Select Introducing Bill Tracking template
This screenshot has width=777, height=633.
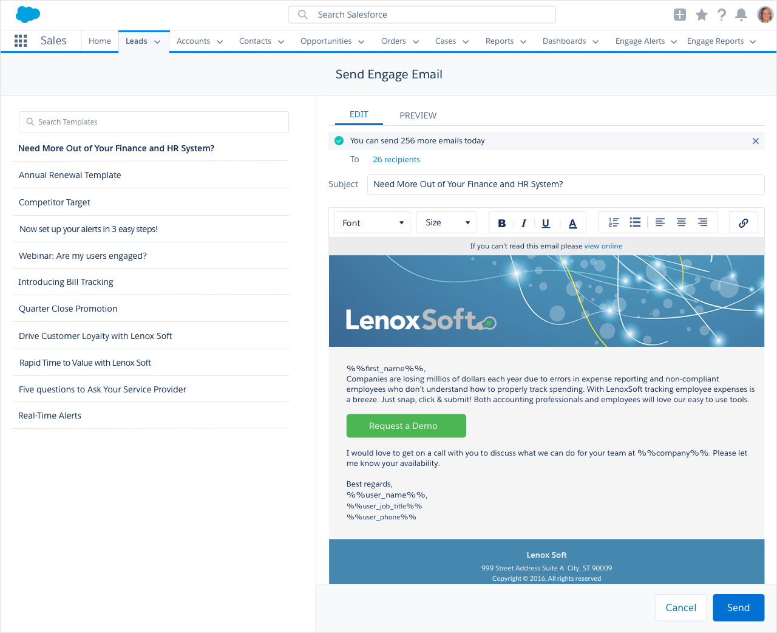pos(151,282)
